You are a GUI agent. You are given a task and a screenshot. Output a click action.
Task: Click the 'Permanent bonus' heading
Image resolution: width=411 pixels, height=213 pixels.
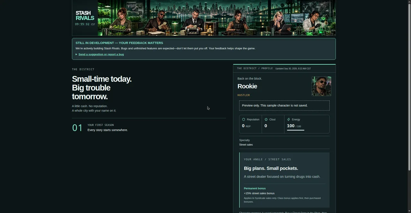tap(255, 188)
